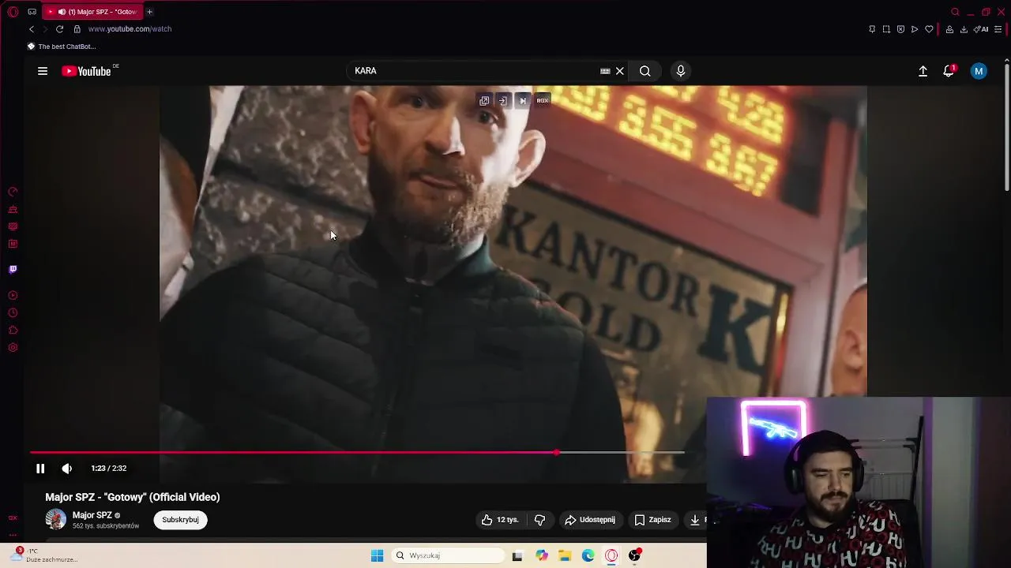Go to the YouTube home logo
Viewport: 1011px width, 568px height.
(87, 71)
